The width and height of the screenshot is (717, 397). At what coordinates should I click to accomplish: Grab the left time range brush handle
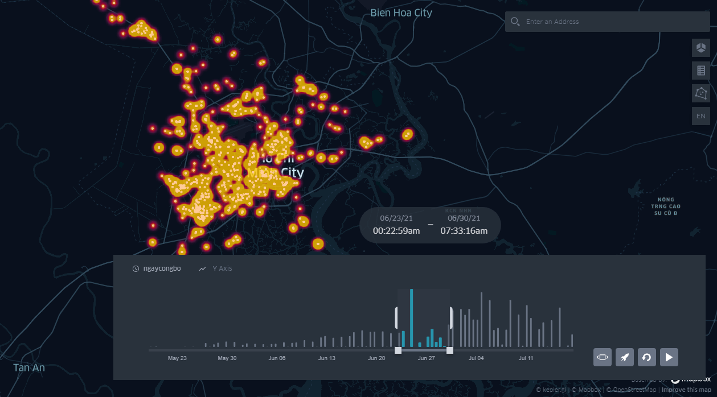398,318
